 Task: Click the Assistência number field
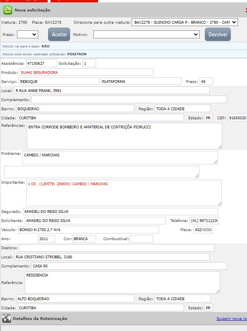coord(41,63)
